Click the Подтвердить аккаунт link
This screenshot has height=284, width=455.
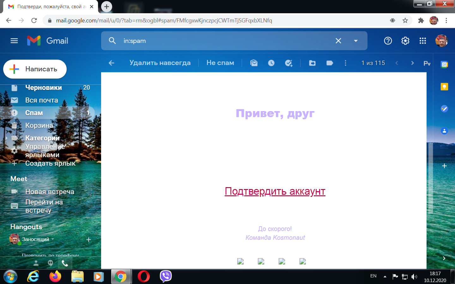click(275, 191)
